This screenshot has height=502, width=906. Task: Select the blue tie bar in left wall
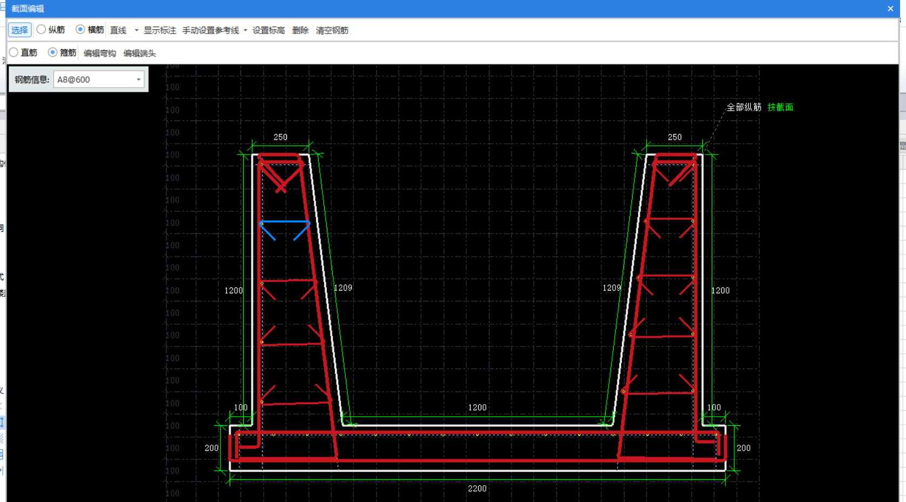tap(285, 222)
